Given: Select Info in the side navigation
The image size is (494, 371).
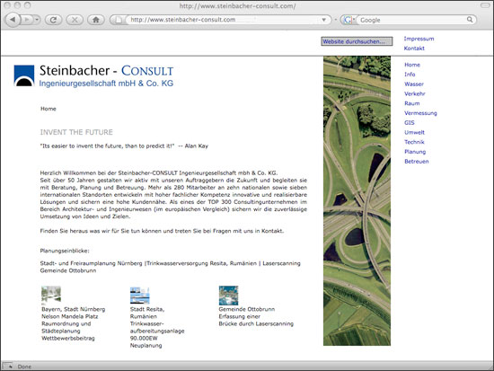Looking at the screenshot, I should tap(410, 75).
